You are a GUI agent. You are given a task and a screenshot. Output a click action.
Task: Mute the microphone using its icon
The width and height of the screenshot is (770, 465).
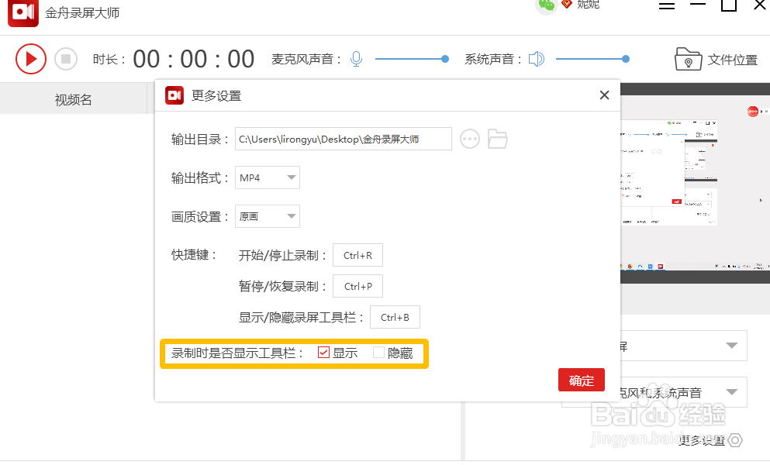coord(356,59)
